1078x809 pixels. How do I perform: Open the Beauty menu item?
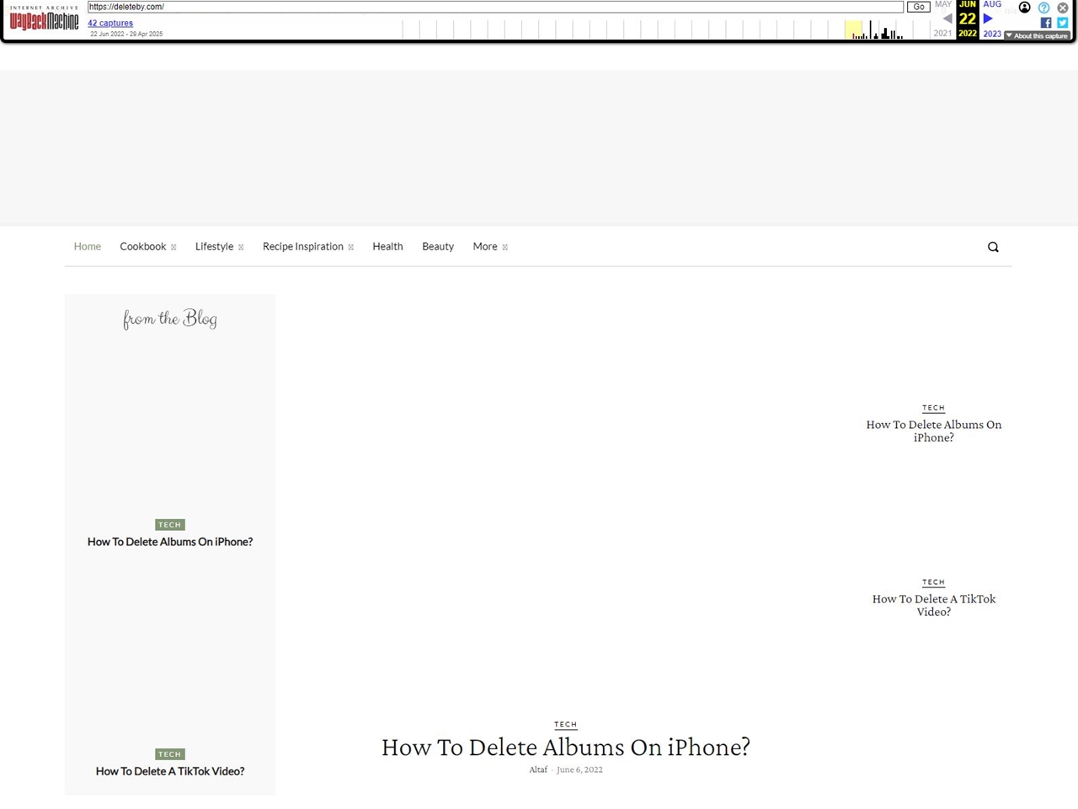[x=438, y=247]
